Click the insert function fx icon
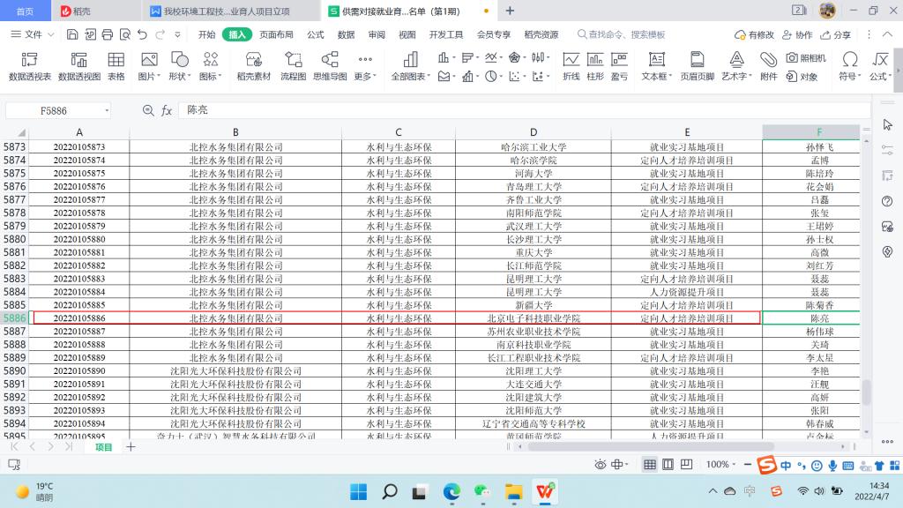 (x=167, y=111)
